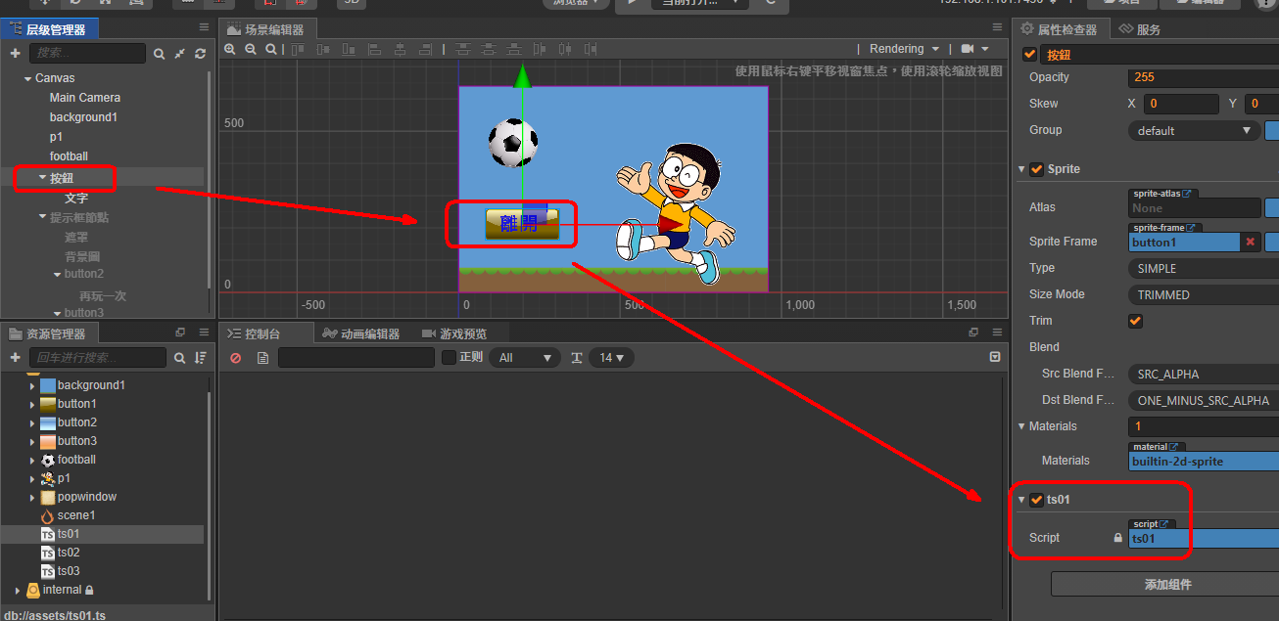Screen dimensions: 1279x621
Task: Click the align bottom icon in scene toolbar
Action: [x=349, y=49]
